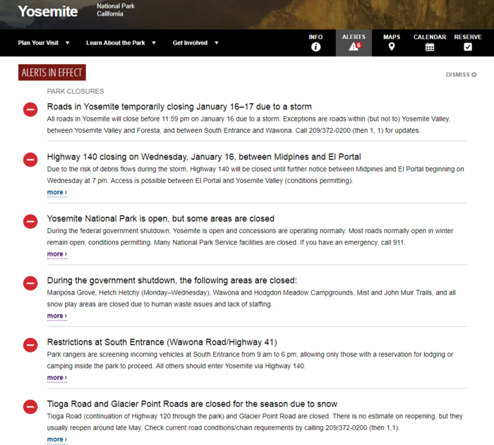Dismiss the alerts panel
This screenshot has width=494, height=445.
point(461,75)
